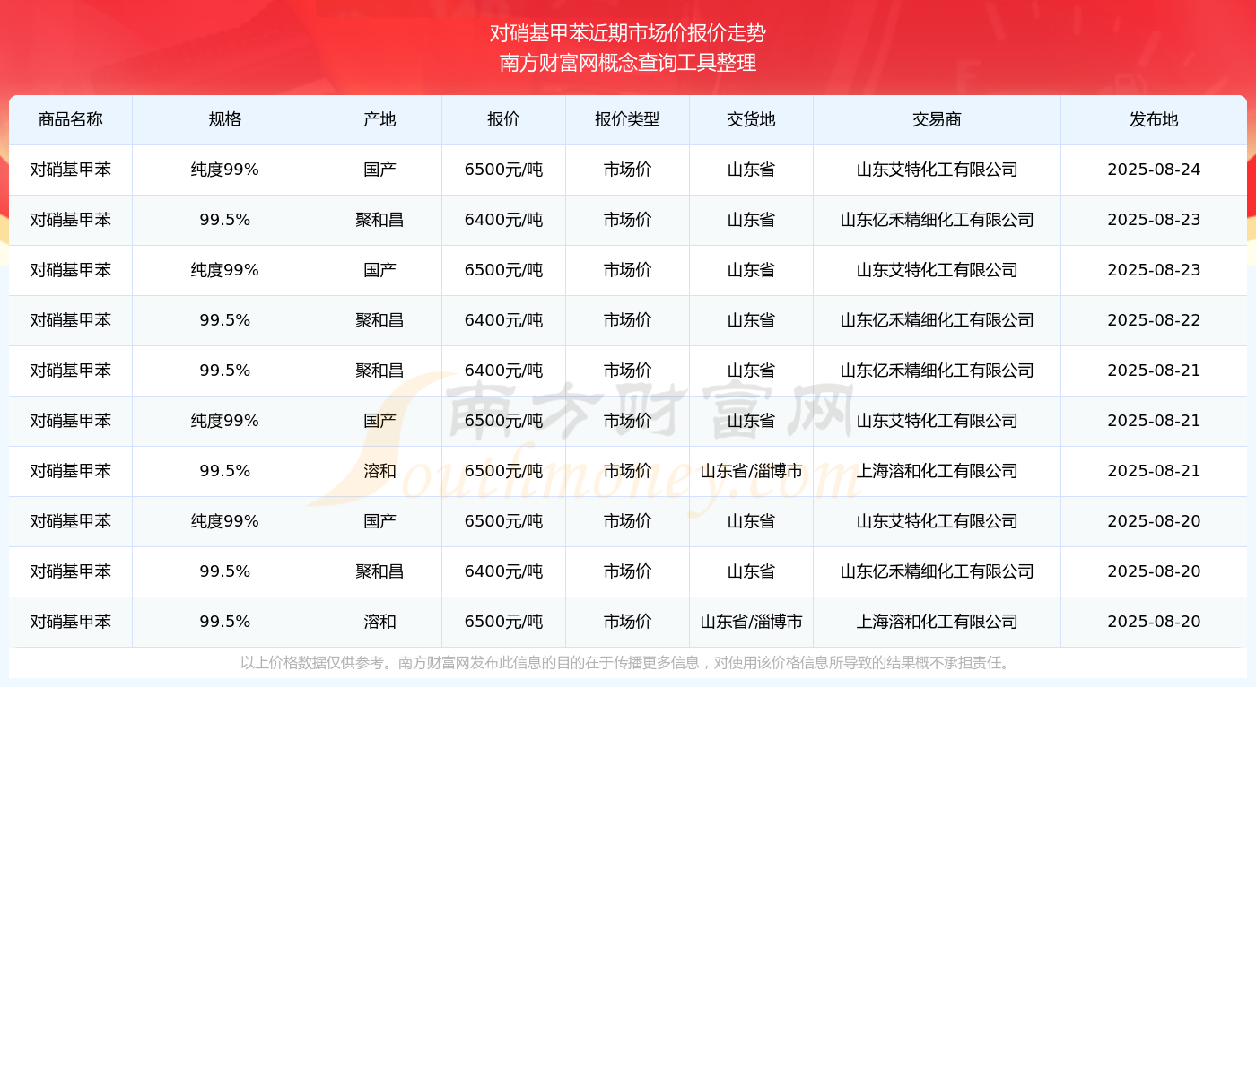Image resolution: width=1256 pixels, height=1081 pixels.
Task: Click 纯度99% in the 2025-08-20 row
Action: 225,521
